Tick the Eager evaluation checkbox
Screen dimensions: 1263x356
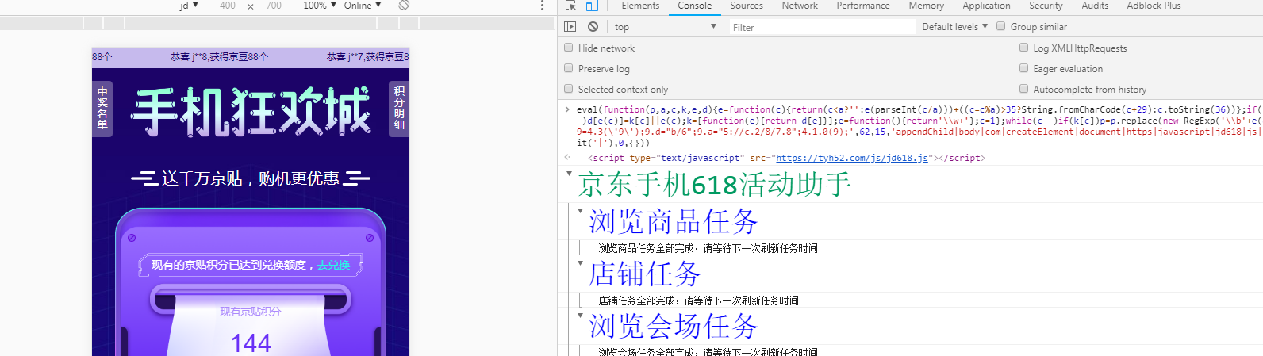tap(1023, 68)
